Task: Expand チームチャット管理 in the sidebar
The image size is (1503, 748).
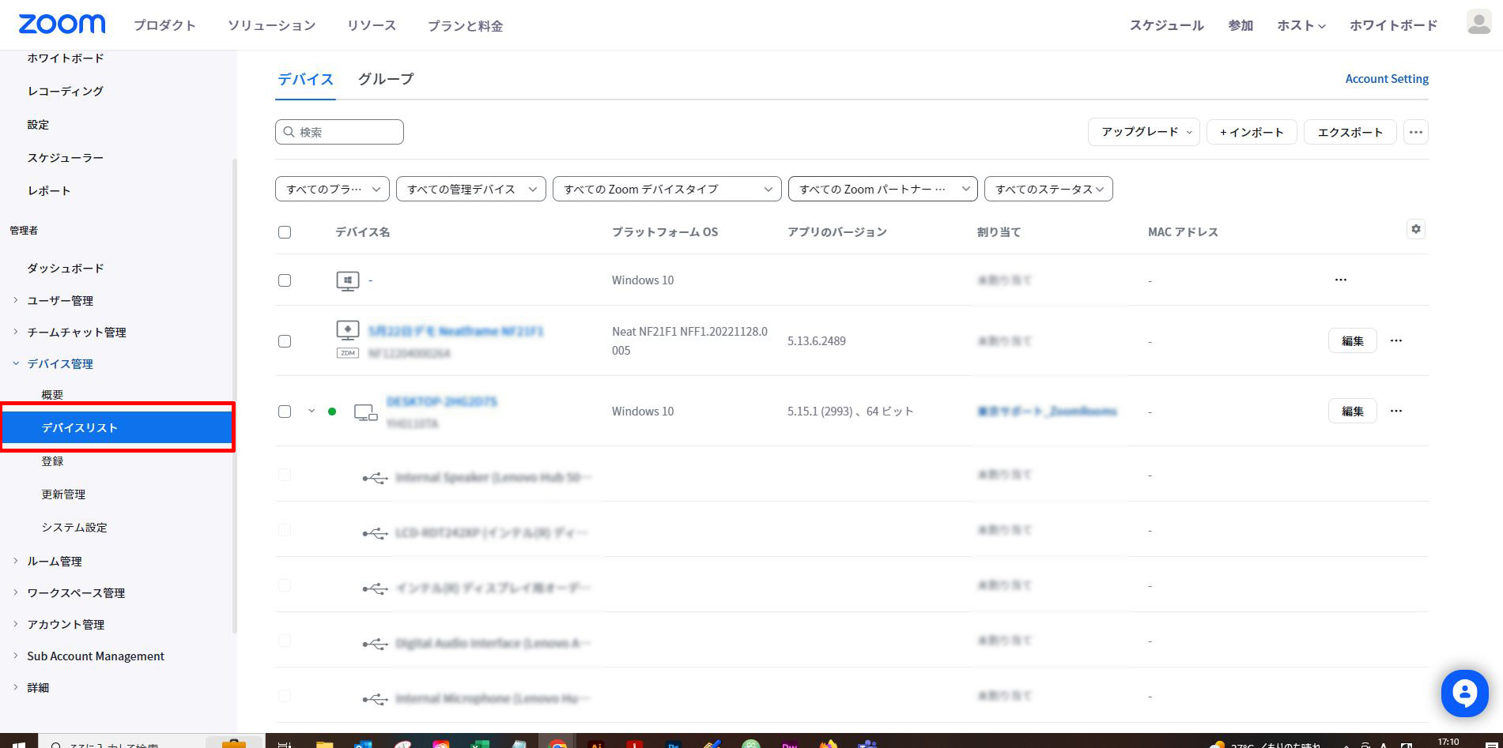Action: pyautogui.click(x=77, y=333)
